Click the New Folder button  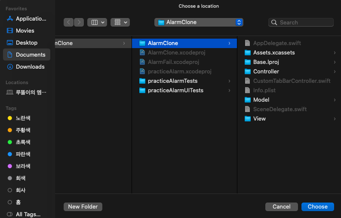83,207
